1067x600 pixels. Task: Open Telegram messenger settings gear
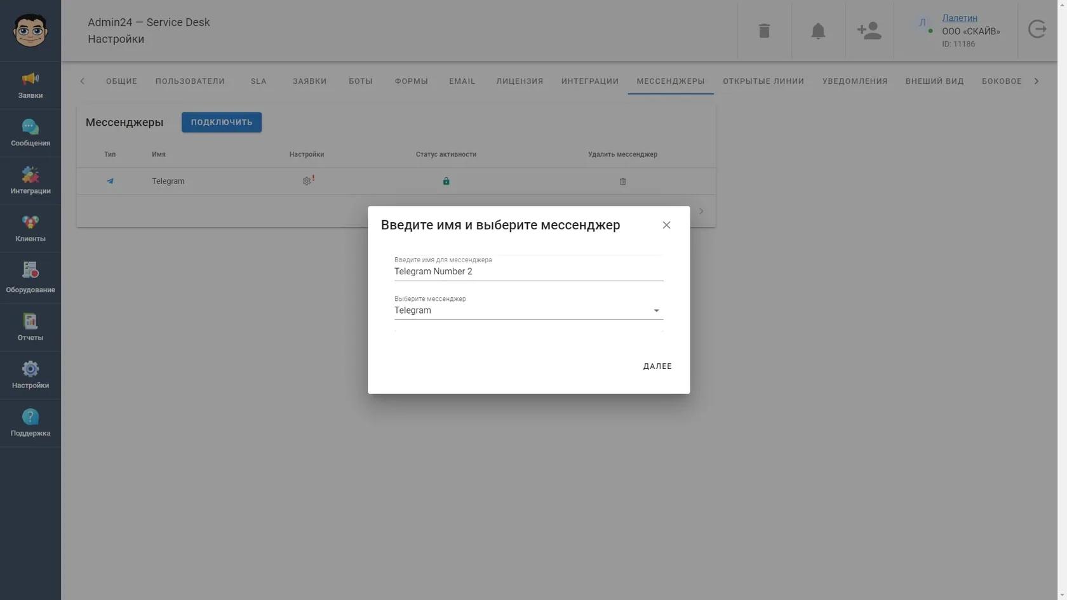[307, 181]
